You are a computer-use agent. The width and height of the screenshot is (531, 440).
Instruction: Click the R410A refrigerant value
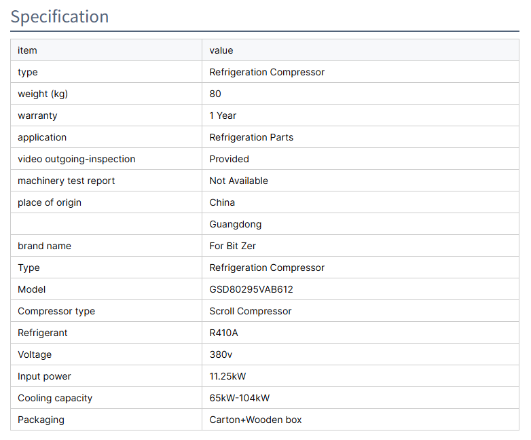tap(224, 333)
